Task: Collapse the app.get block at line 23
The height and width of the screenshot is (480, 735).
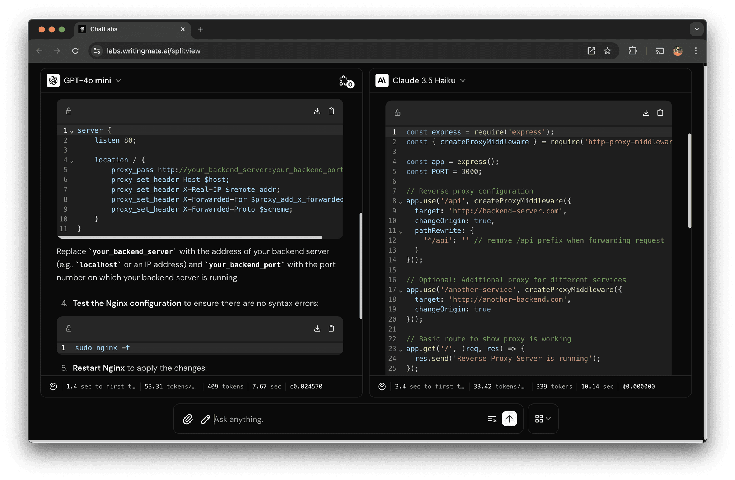Action: pos(401,350)
